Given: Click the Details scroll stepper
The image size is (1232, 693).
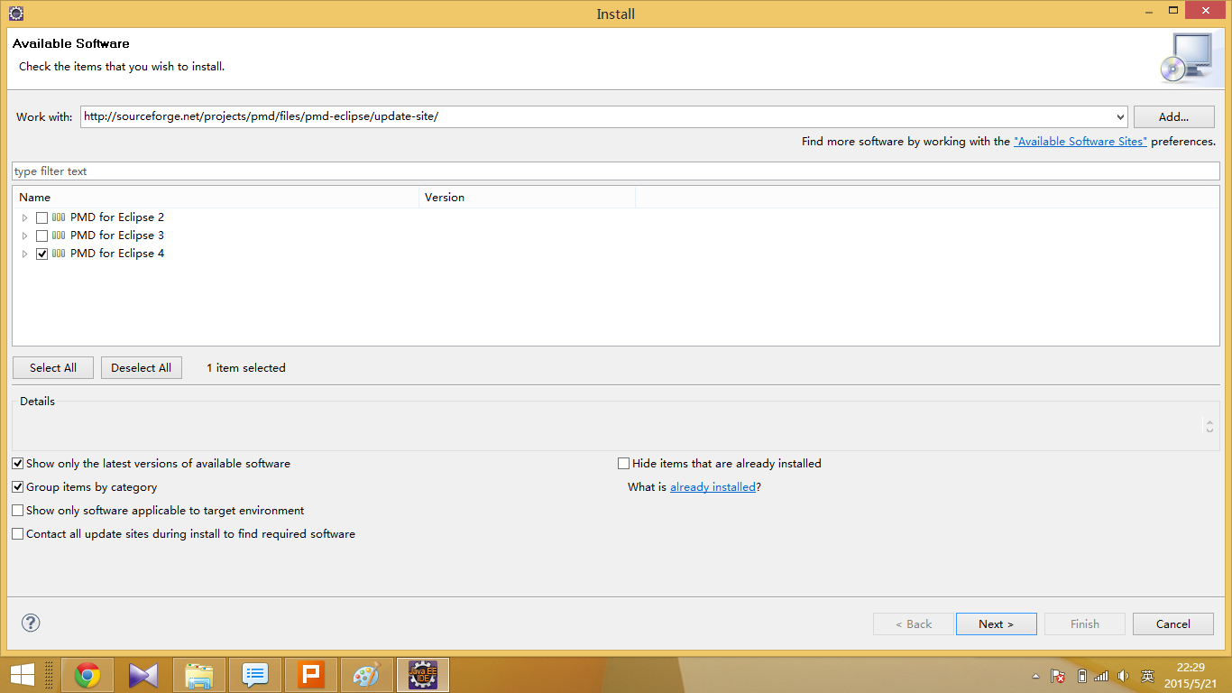Looking at the screenshot, I should coord(1209,426).
